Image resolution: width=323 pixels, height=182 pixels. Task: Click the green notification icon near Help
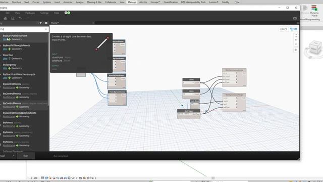coord(69,13)
